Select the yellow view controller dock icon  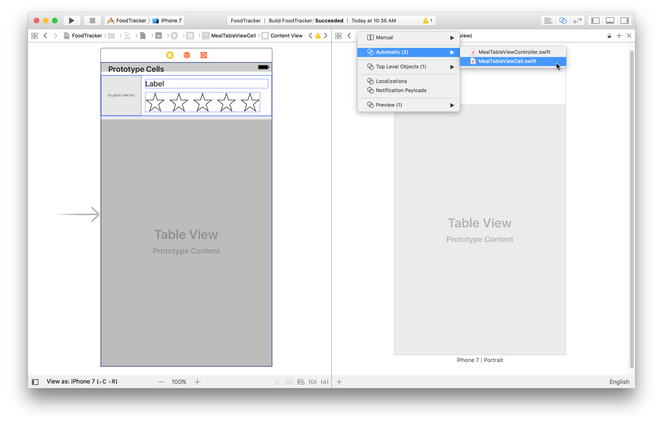coord(170,55)
